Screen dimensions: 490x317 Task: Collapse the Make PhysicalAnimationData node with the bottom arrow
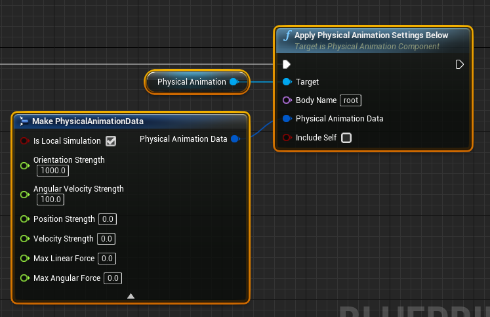pyautogui.click(x=131, y=296)
